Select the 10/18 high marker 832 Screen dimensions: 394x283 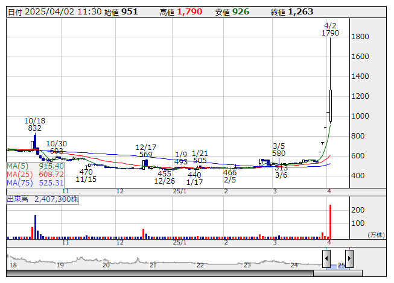pyautogui.click(x=35, y=128)
